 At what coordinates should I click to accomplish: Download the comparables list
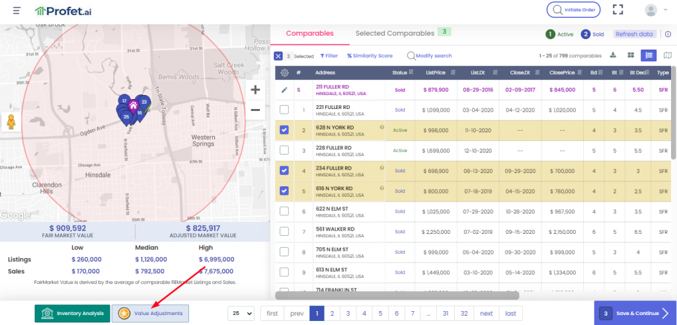pyautogui.click(x=613, y=55)
